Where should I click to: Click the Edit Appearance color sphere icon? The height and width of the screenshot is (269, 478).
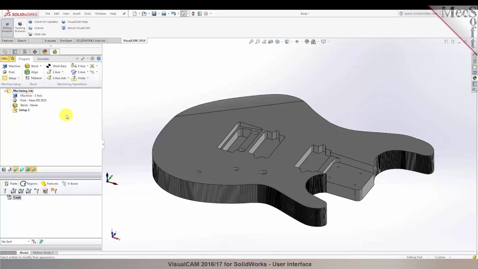pos(307,41)
